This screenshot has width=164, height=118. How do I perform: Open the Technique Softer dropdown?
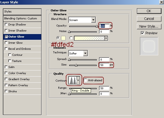click(x=78, y=53)
